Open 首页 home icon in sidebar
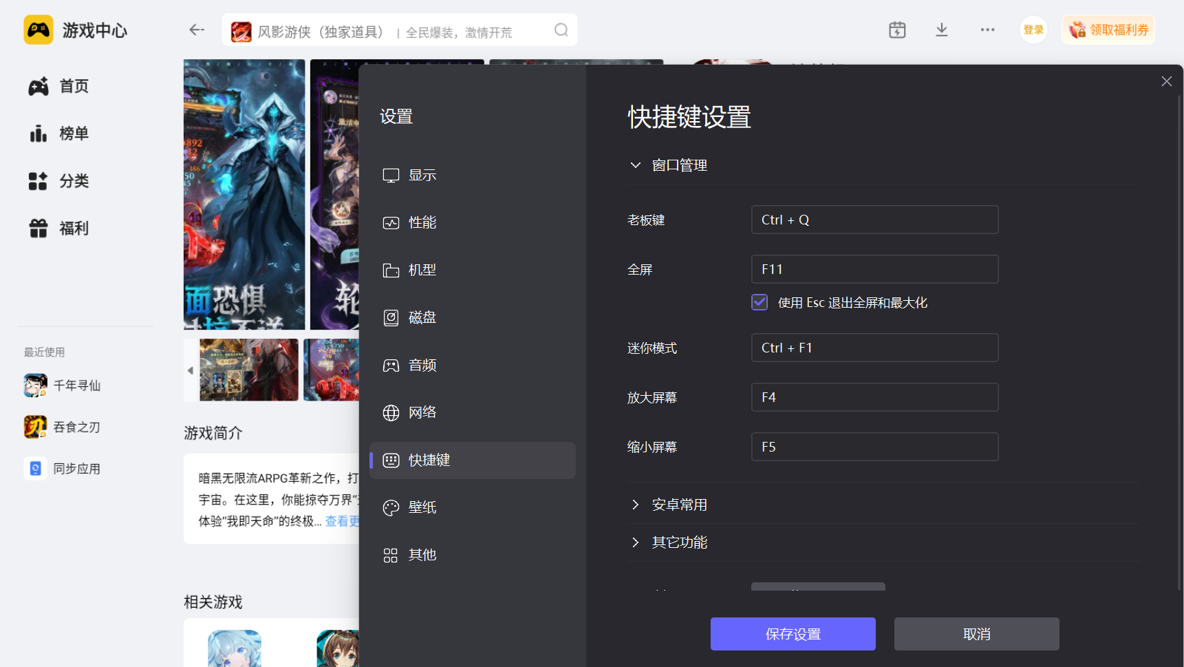Screen dimensions: 1184x667 [39, 86]
